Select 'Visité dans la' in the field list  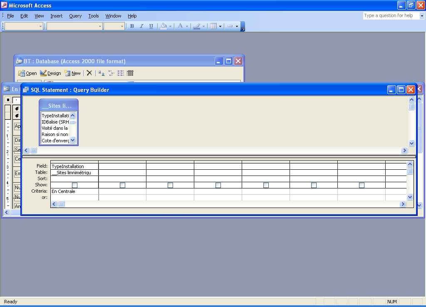(55, 128)
